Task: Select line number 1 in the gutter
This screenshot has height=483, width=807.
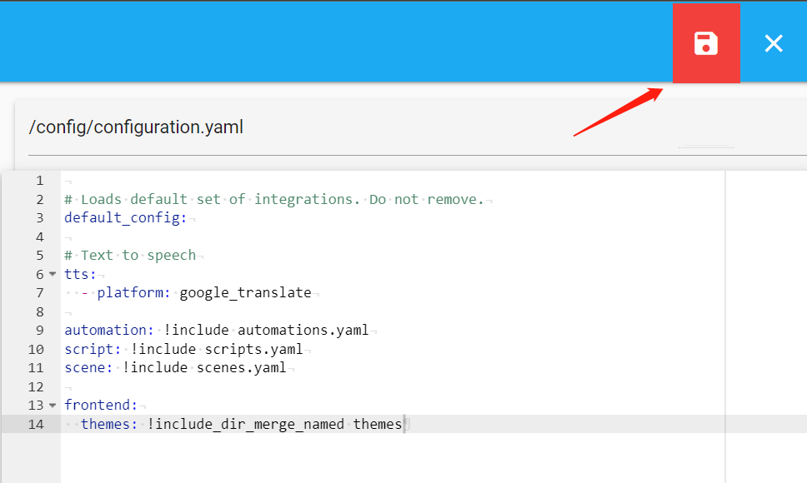Action: [x=40, y=181]
